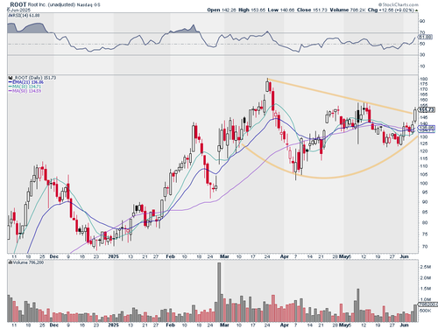This screenshot has width=438, height=329.
Task: Click Feb on the volume panel date axis
Action: 170,325
